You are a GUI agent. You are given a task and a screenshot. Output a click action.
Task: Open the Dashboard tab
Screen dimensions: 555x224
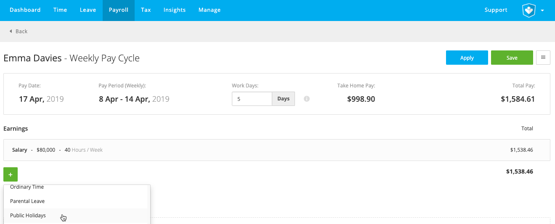[25, 10]
